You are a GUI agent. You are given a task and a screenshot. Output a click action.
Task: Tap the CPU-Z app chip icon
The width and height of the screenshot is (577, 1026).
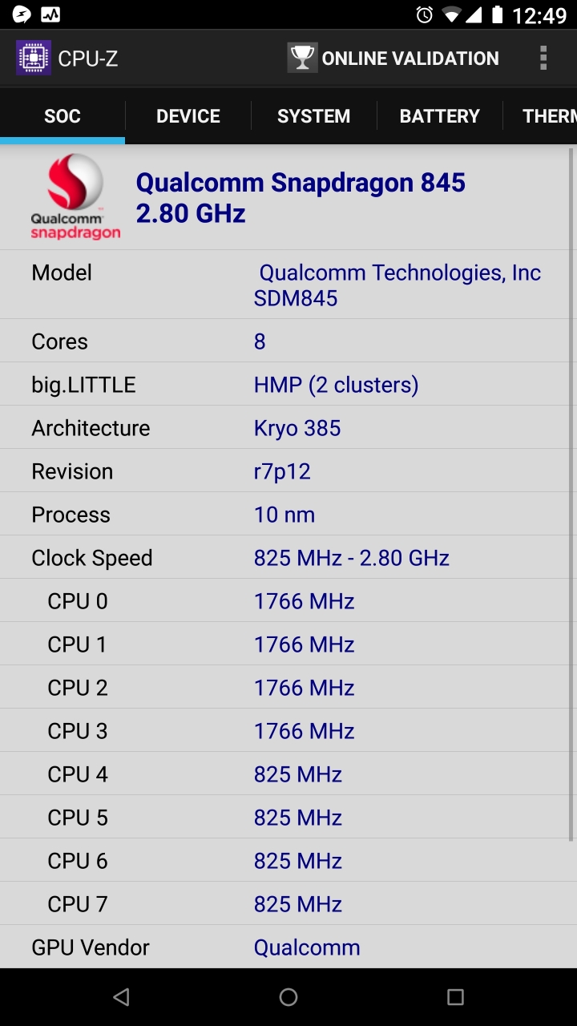[x=33, y=58]
